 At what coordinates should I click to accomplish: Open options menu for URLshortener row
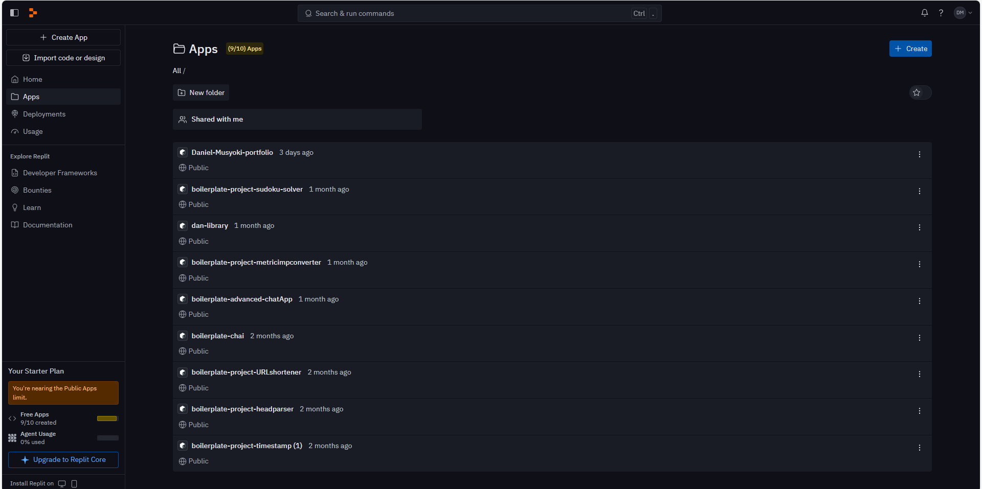pos(920,374)
